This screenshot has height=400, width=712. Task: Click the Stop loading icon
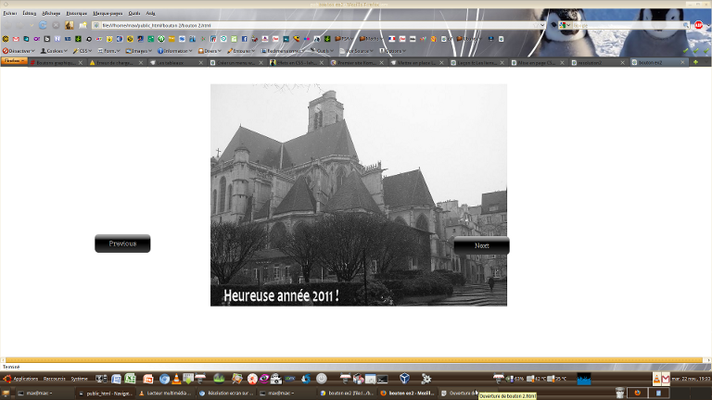(56, 25)
